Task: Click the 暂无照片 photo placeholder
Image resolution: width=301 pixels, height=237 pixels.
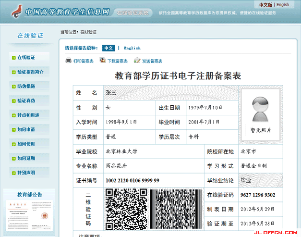Action: point(260,114)
